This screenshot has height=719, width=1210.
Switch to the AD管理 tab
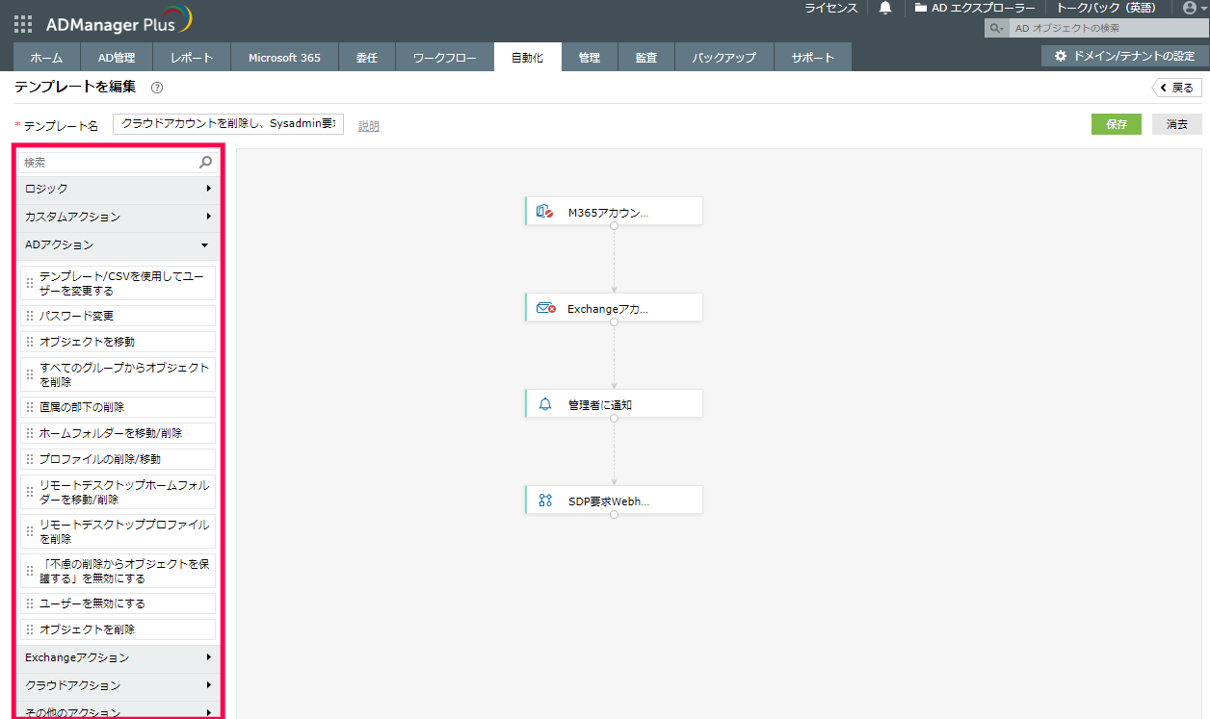pos(118,57)
